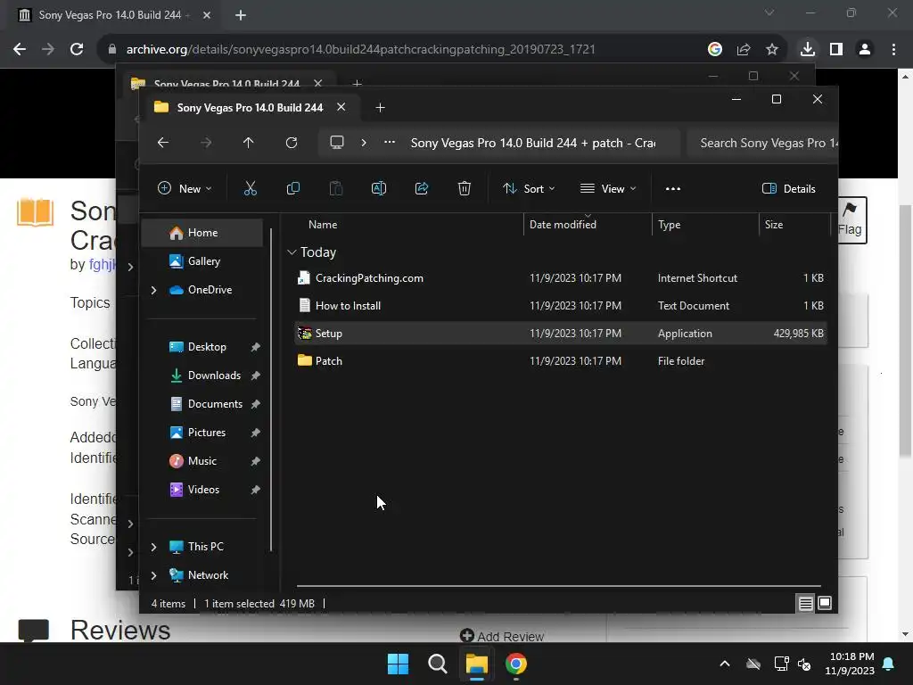Show hidden system tray icons
Image resolution: width=913 pixels, height=685 pixels.
tap(725, 664)
